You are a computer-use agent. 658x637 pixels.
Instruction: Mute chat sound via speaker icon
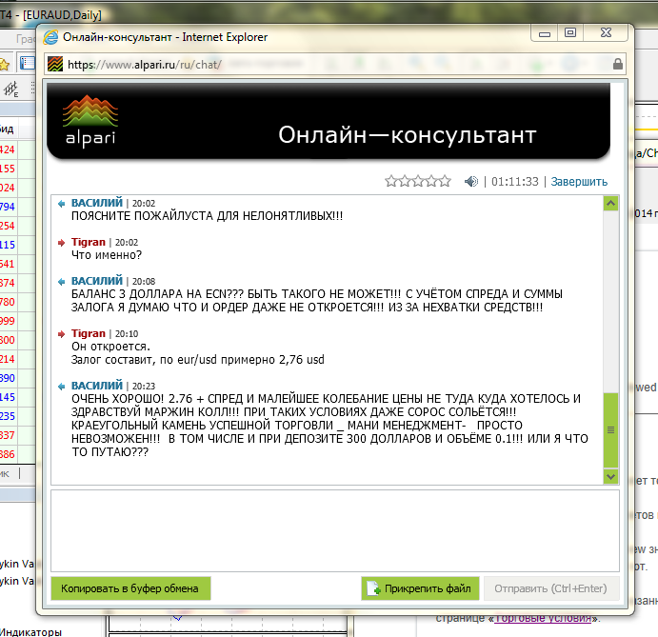(x=471, y=181)
